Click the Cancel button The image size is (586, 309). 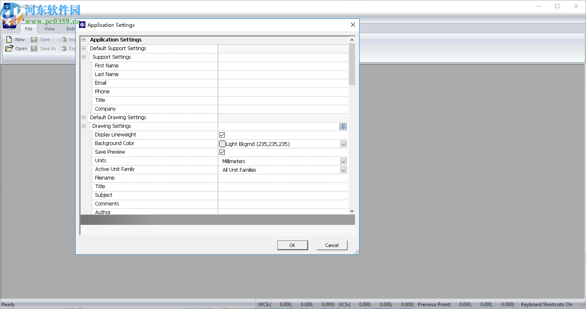(332, 245)
